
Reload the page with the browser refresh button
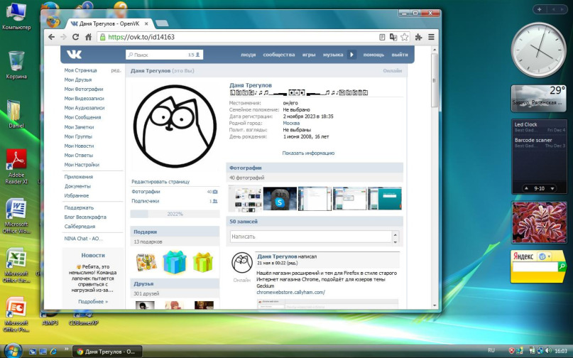click(x=76, y=37)
